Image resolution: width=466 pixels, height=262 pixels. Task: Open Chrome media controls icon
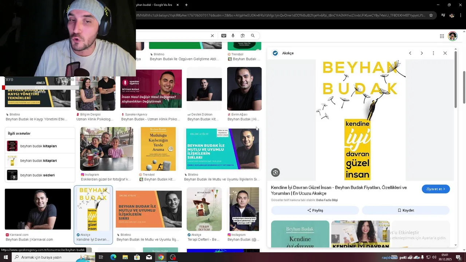443,15
